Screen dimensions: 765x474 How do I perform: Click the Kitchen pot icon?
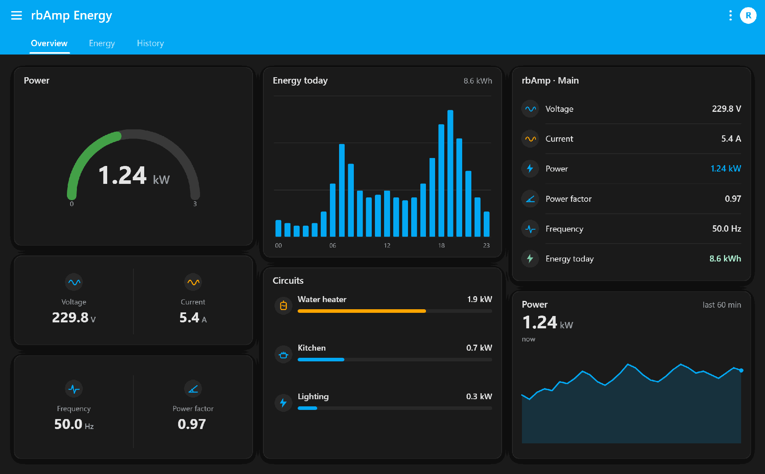coord(284,354)
